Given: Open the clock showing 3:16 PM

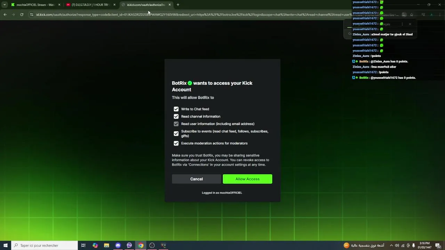Looking at the screenshot, I should pos(425,245).
